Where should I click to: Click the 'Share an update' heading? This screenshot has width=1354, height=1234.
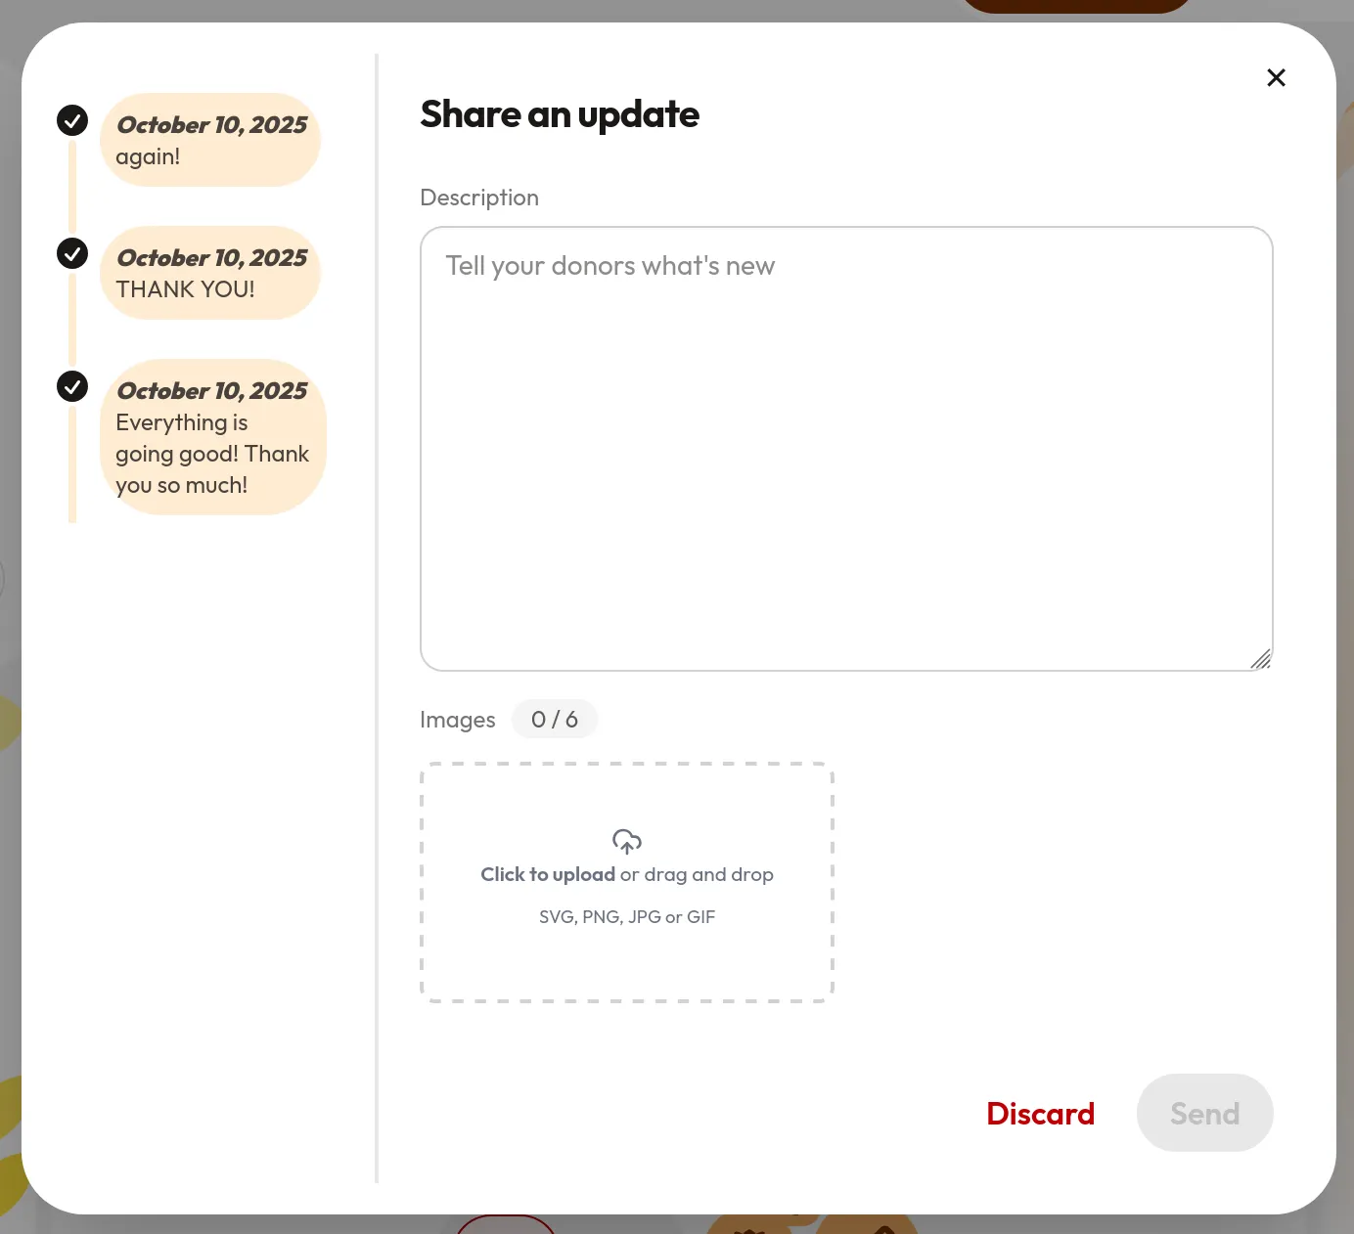tap(560, 114)
